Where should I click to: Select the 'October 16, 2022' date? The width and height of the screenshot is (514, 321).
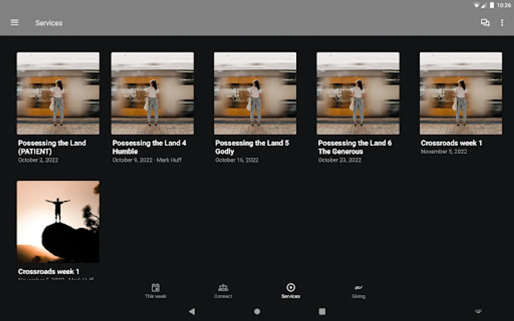tap(237, 160)
